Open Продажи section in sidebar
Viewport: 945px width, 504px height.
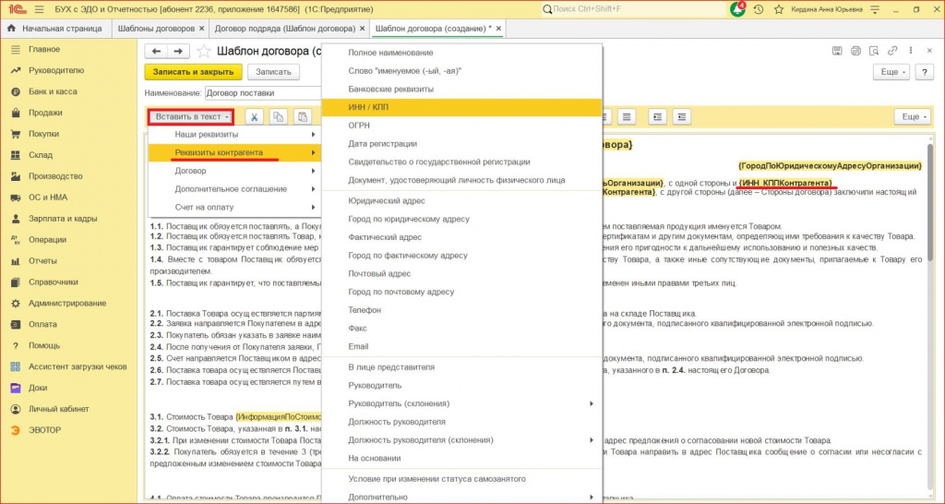46,113
